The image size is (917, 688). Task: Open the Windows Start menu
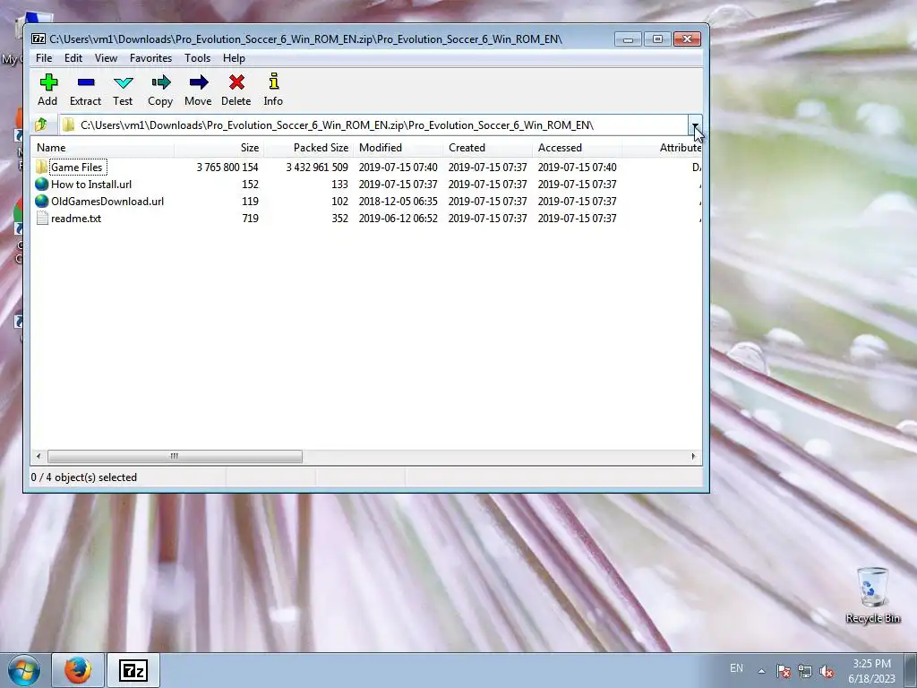[x=23, y=670]
